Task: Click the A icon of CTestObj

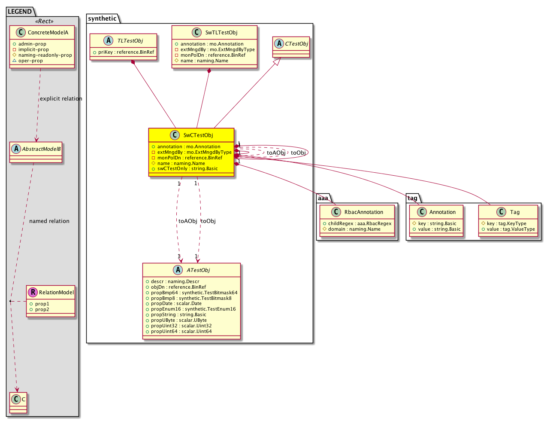Action: pos(280,44)
